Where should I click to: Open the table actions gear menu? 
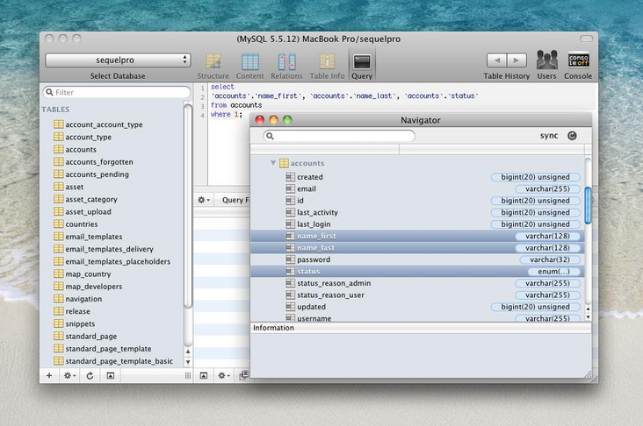click(69, 375)
